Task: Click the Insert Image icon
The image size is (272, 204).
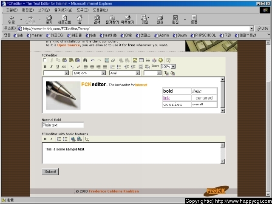Action: 135,60
